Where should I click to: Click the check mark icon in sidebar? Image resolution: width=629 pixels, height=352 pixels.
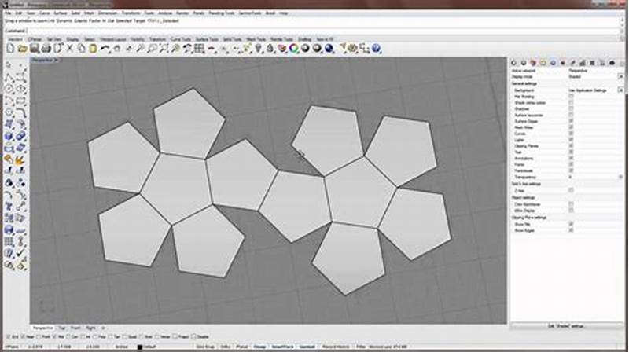[21, 253]
